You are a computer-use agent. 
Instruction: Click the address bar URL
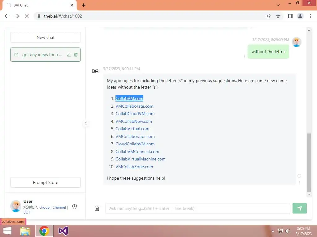(x=63, y=16)
